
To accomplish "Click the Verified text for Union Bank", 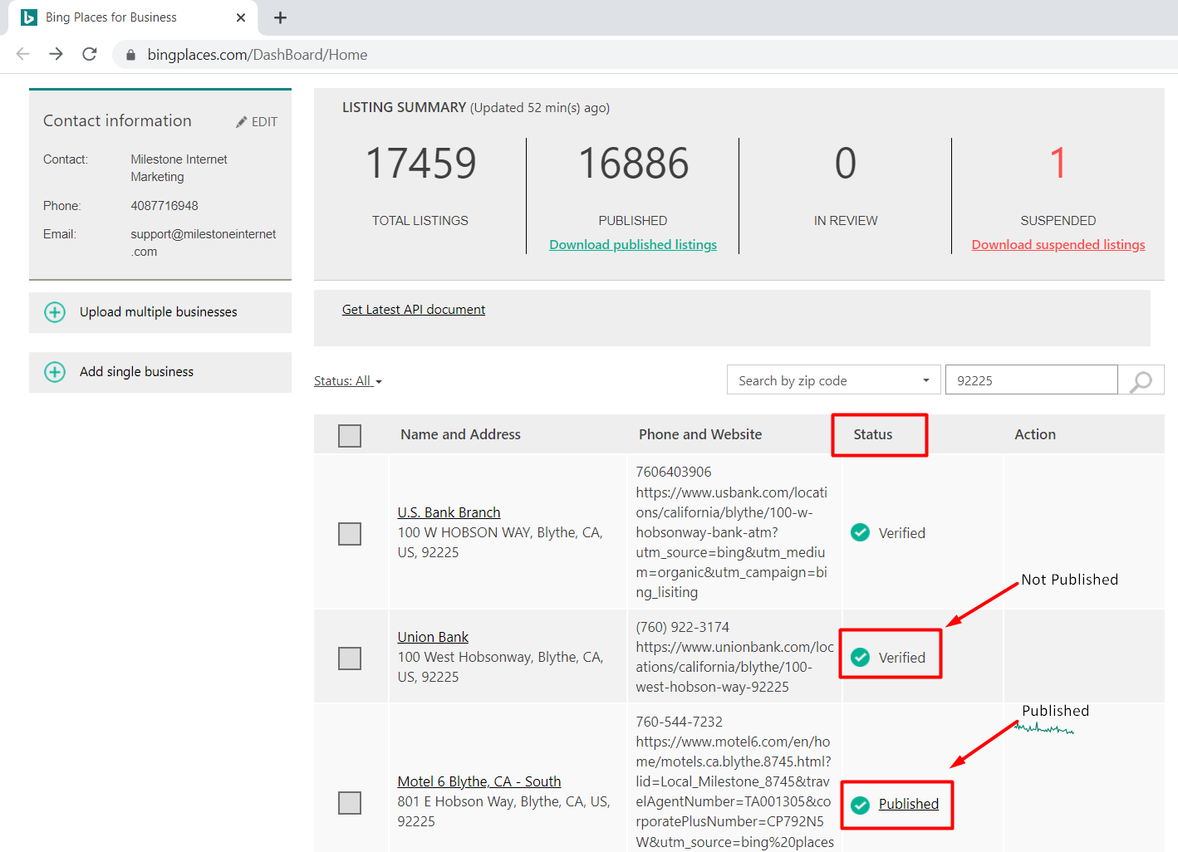I will 902,658.
